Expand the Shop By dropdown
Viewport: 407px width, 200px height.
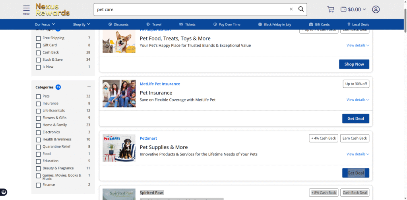(x=81, y=24)
